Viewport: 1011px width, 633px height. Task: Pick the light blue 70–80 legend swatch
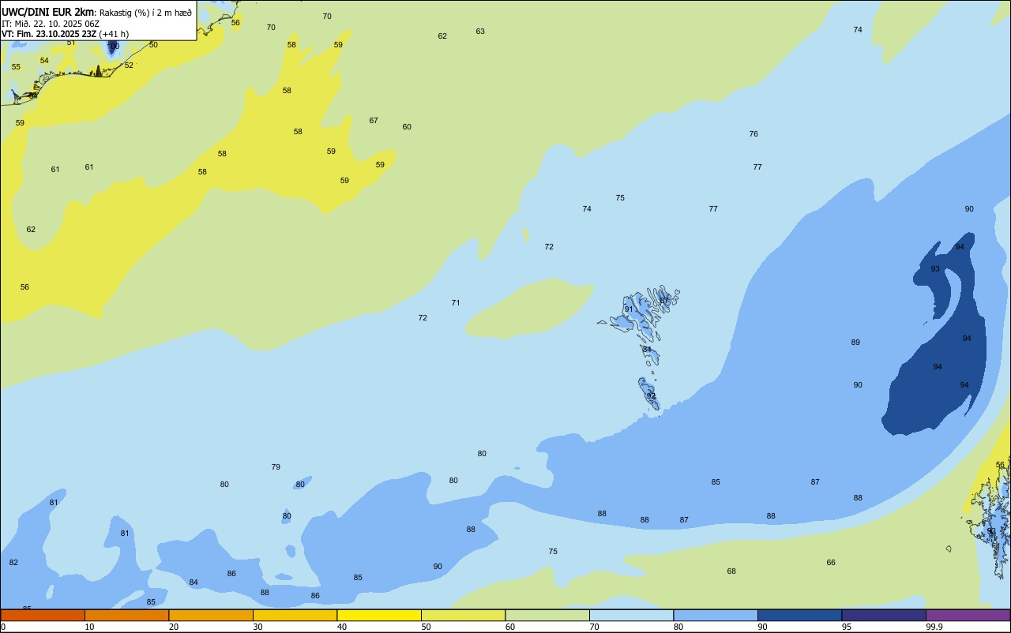pyautogui.click(x=631, y=615)
